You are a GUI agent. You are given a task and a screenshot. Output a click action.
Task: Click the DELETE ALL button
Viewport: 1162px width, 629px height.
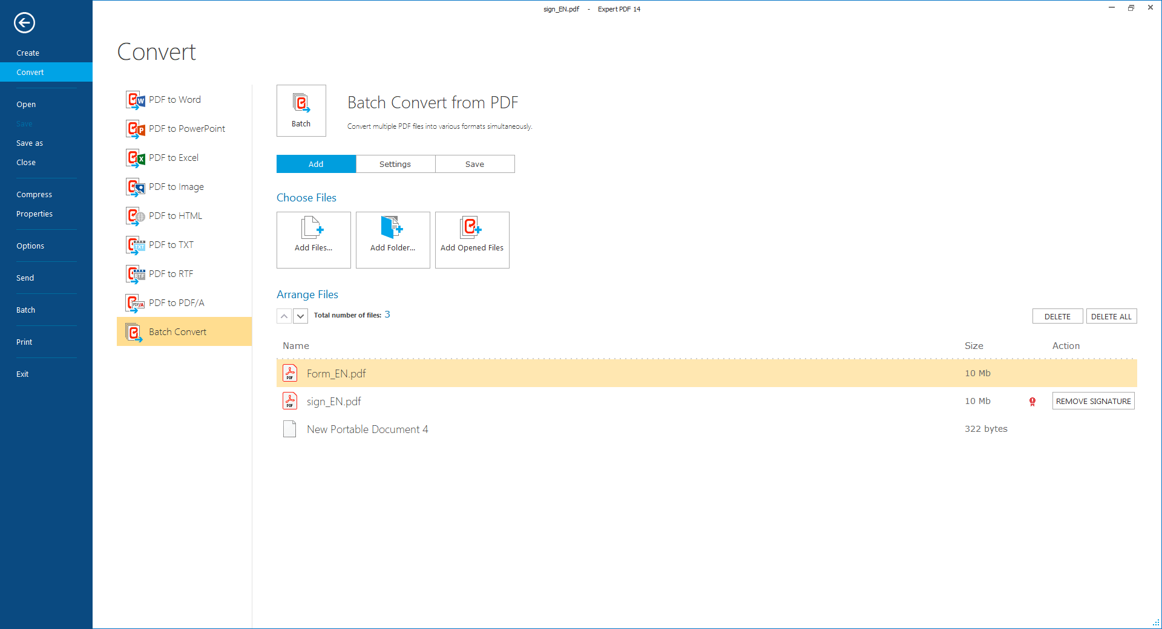(x=1111, y=316)
